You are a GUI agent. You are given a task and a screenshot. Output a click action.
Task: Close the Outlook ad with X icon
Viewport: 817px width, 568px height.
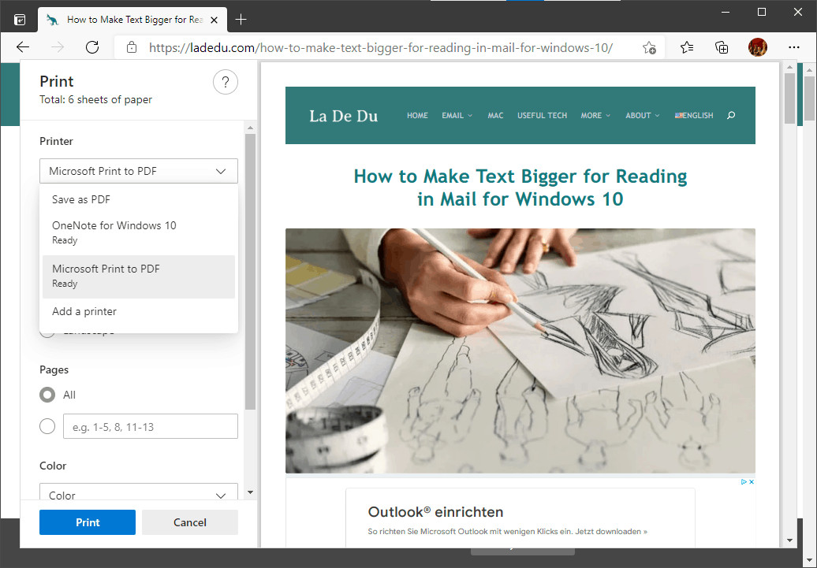click(752, 481)
